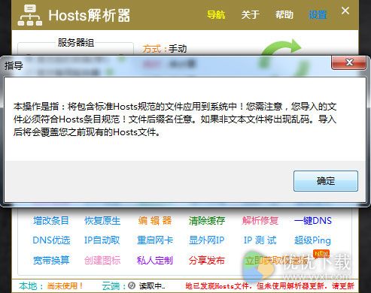This screenshot has width=371, height=293.
Task: Click the 分享发布 link
Action: [207, 260]
